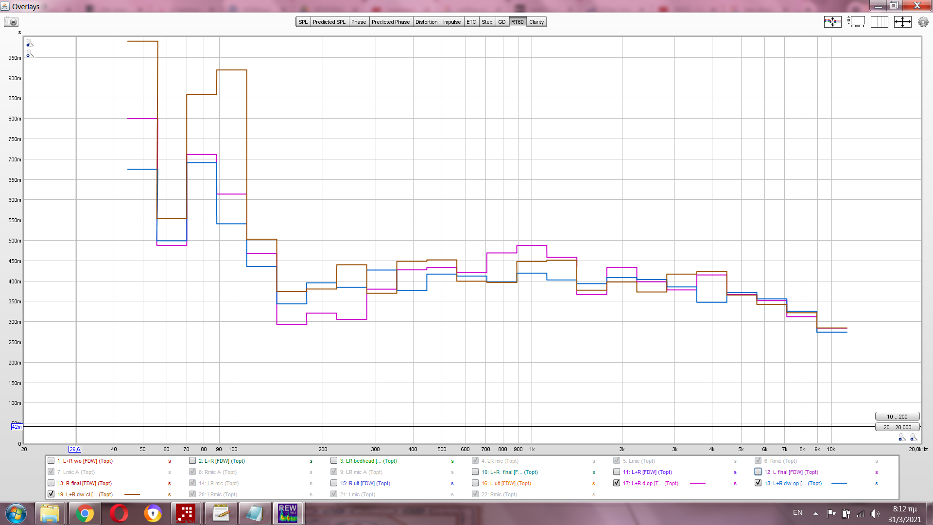Uncheck trace 17: L+R d op
The image size is (933, 525).
[x=617, y=483]
